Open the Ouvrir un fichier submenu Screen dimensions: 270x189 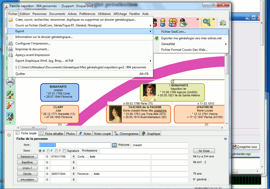pos(80,25)
